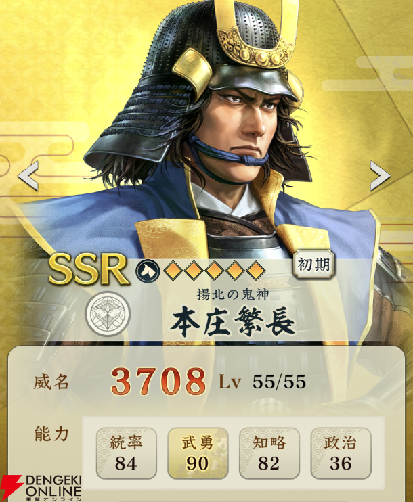The height and width of the screenshot is (502, 413).
Task: Tap the SSR rarity badge
Action: click(x=89, y=269)
